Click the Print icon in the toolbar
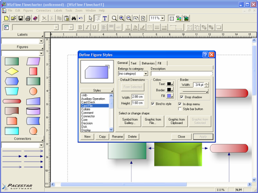This screenshot has height=193, width=258. (28, 18)
